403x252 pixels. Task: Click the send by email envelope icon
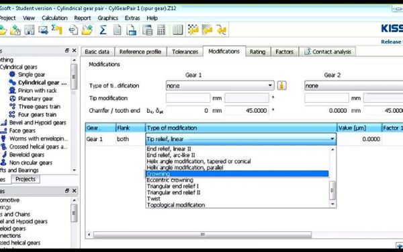tap(43, 30)
